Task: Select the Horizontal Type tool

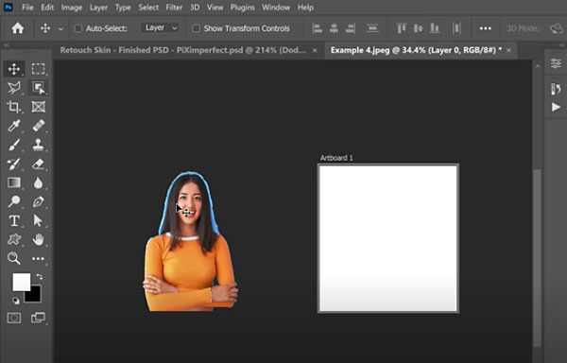Action: point(14,220)
